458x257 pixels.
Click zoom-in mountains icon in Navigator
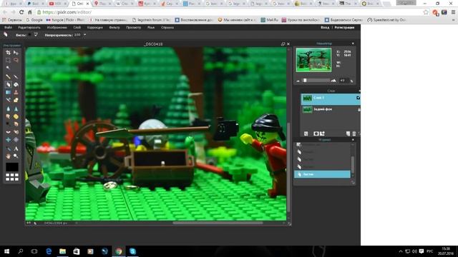[x=333, y=81]
